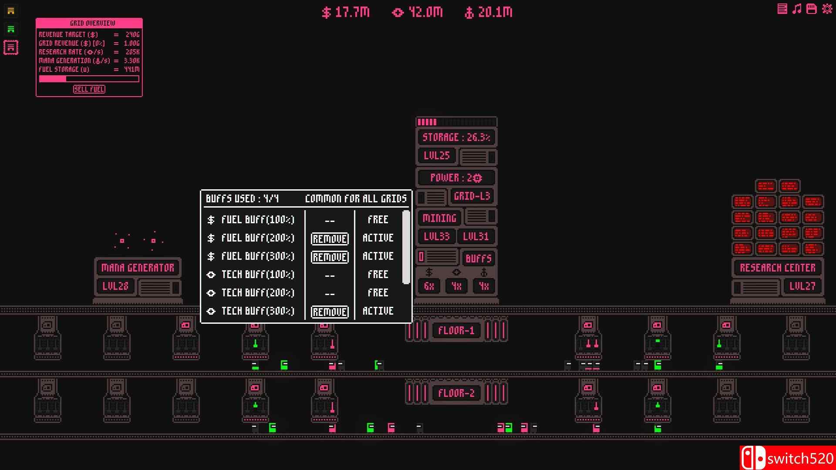Click the Research Center building label
The width and height of the screenshot is (836, 470).
pyautogui.click(x=777, y=268)
